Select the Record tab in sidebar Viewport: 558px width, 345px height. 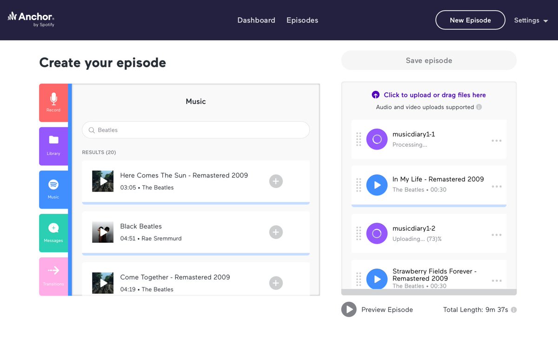53,103
